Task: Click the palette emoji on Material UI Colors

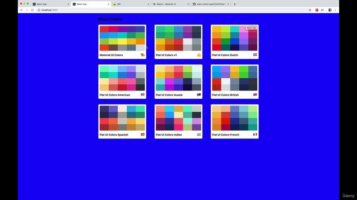Action: pyautogui.click(x=143, y=55)
